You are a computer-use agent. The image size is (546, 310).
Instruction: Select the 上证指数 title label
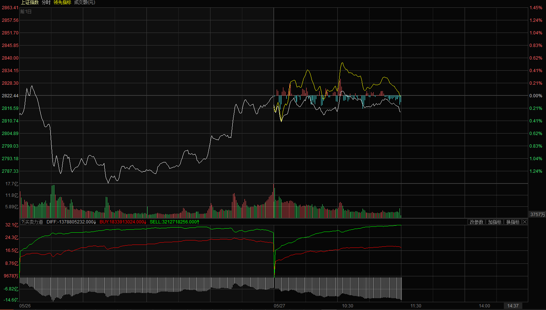[x=30, y=3]
